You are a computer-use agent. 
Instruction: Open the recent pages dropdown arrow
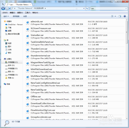tap(10, 9)
